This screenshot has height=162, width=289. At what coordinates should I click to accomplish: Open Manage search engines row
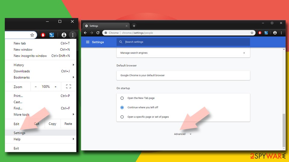[183, 53]
